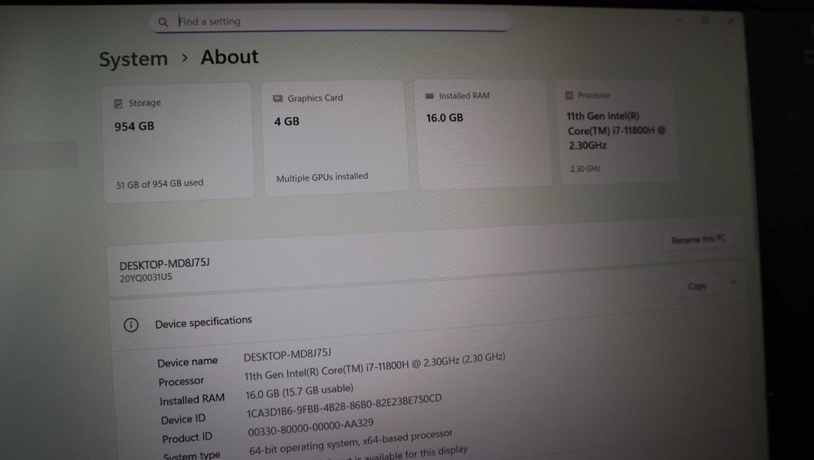The image size is (814, 460).
Task: Open the Installed RAM 16.0 GB card
Action: [x=482, y=134]
